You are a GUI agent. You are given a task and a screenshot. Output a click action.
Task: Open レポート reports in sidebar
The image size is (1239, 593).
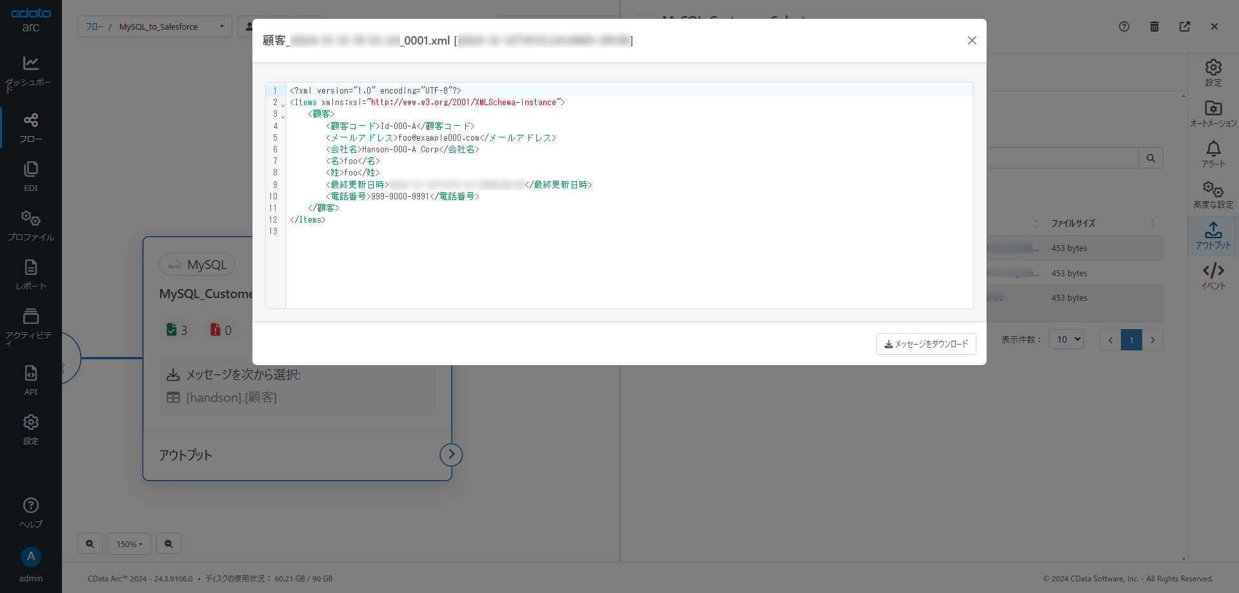click(30, 275)
